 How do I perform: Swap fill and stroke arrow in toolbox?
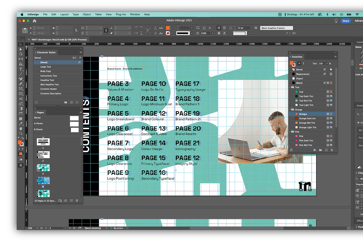click(x=23, y=138)
